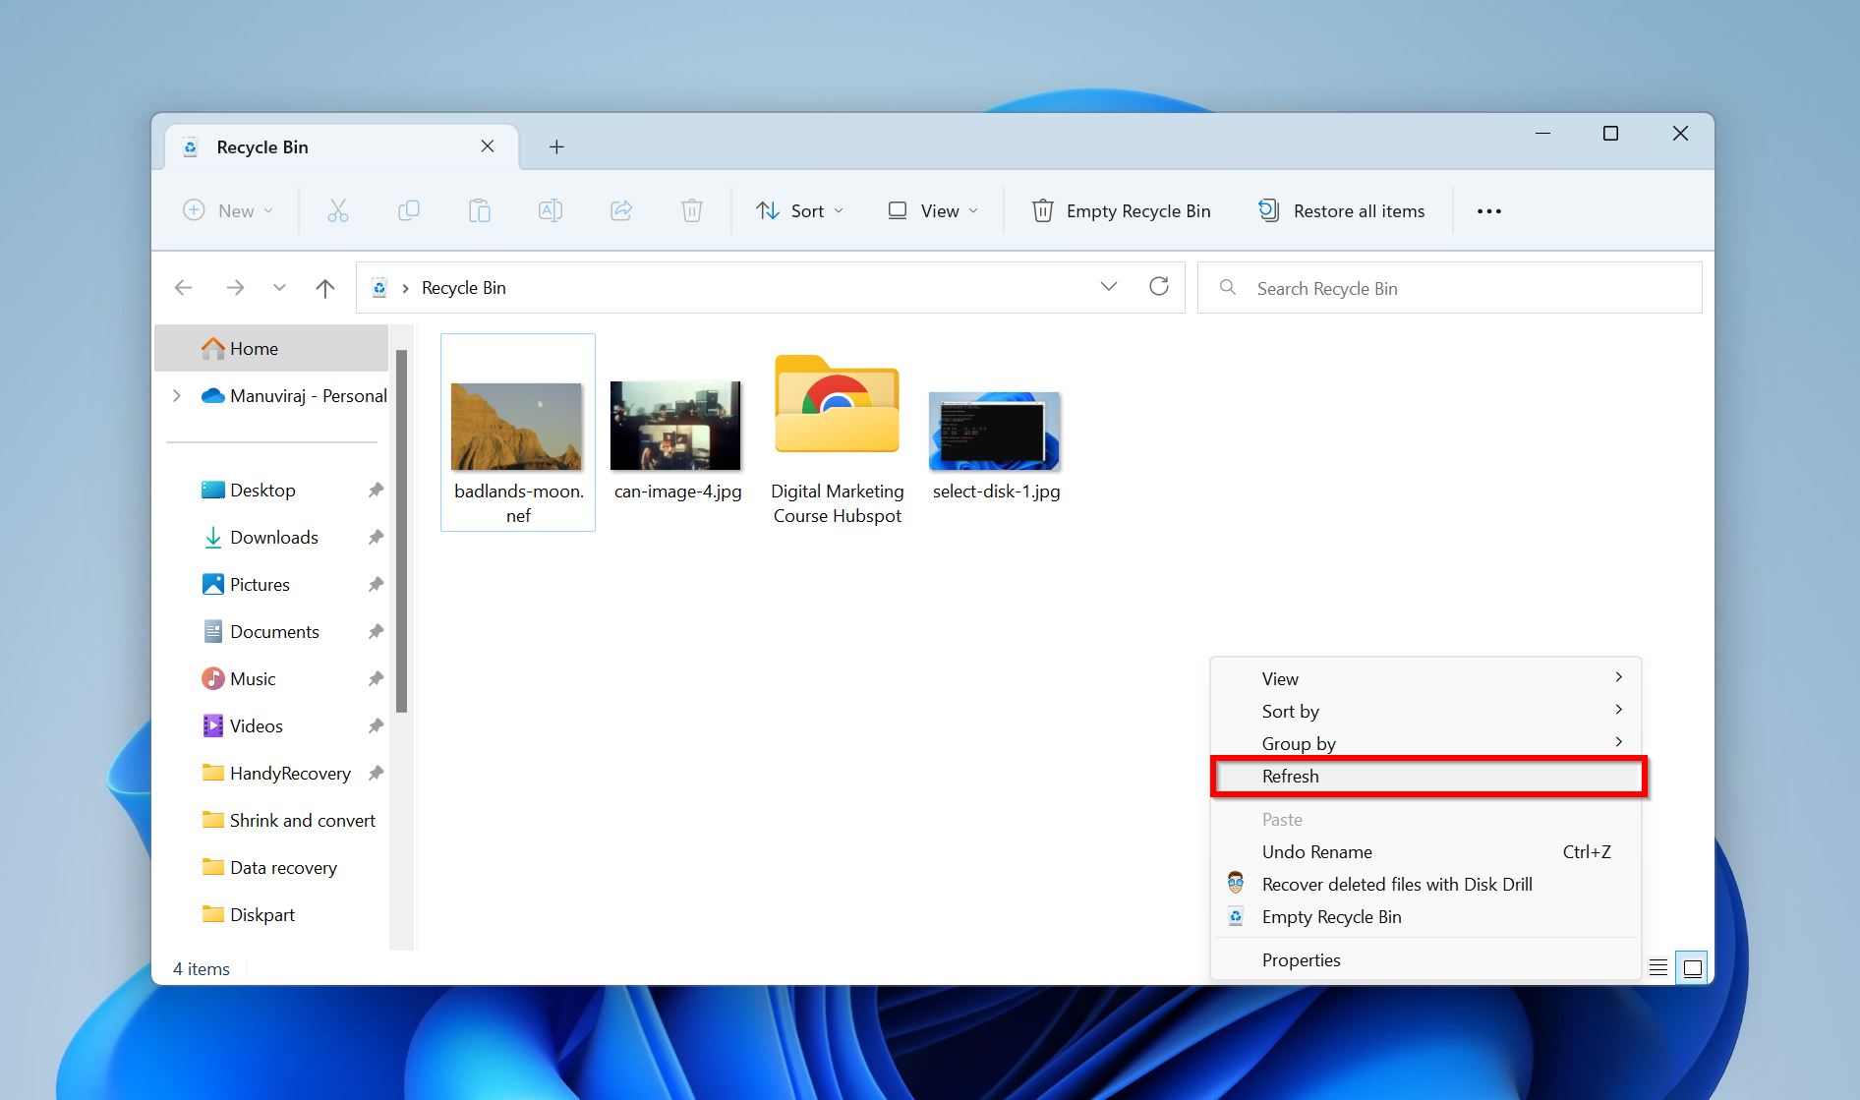
Task: Expand the address bar history chevron
Action: coord(1109,286)
